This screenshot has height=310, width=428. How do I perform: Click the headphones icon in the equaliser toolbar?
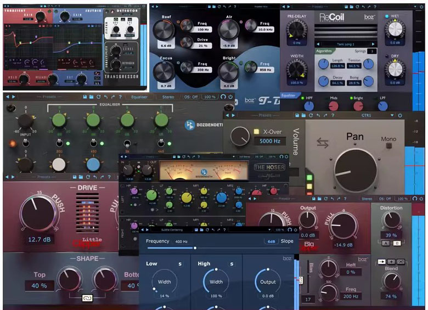pyautogui.click(x=224, y=97)
